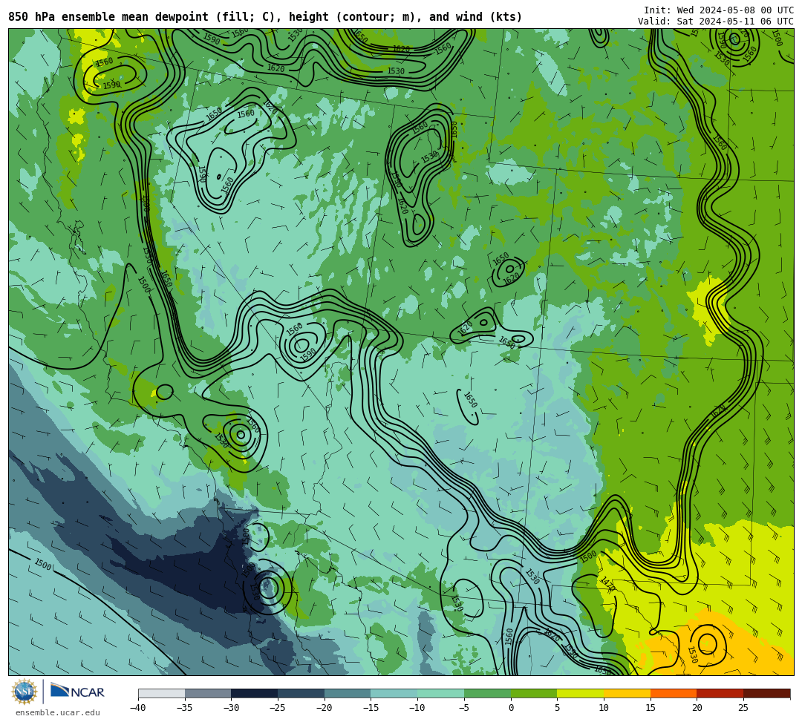Pick the -25 to -20 colorbar swatch
This screenshot has width=802, height=722.
tap(301, 693)
